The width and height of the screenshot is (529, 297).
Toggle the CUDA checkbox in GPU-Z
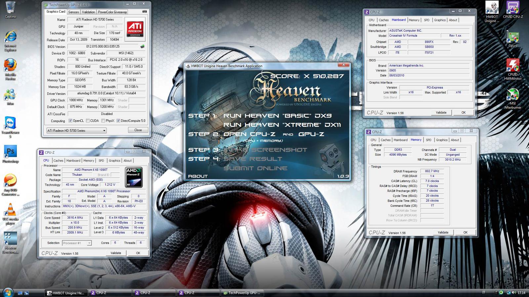coord(88,121)
